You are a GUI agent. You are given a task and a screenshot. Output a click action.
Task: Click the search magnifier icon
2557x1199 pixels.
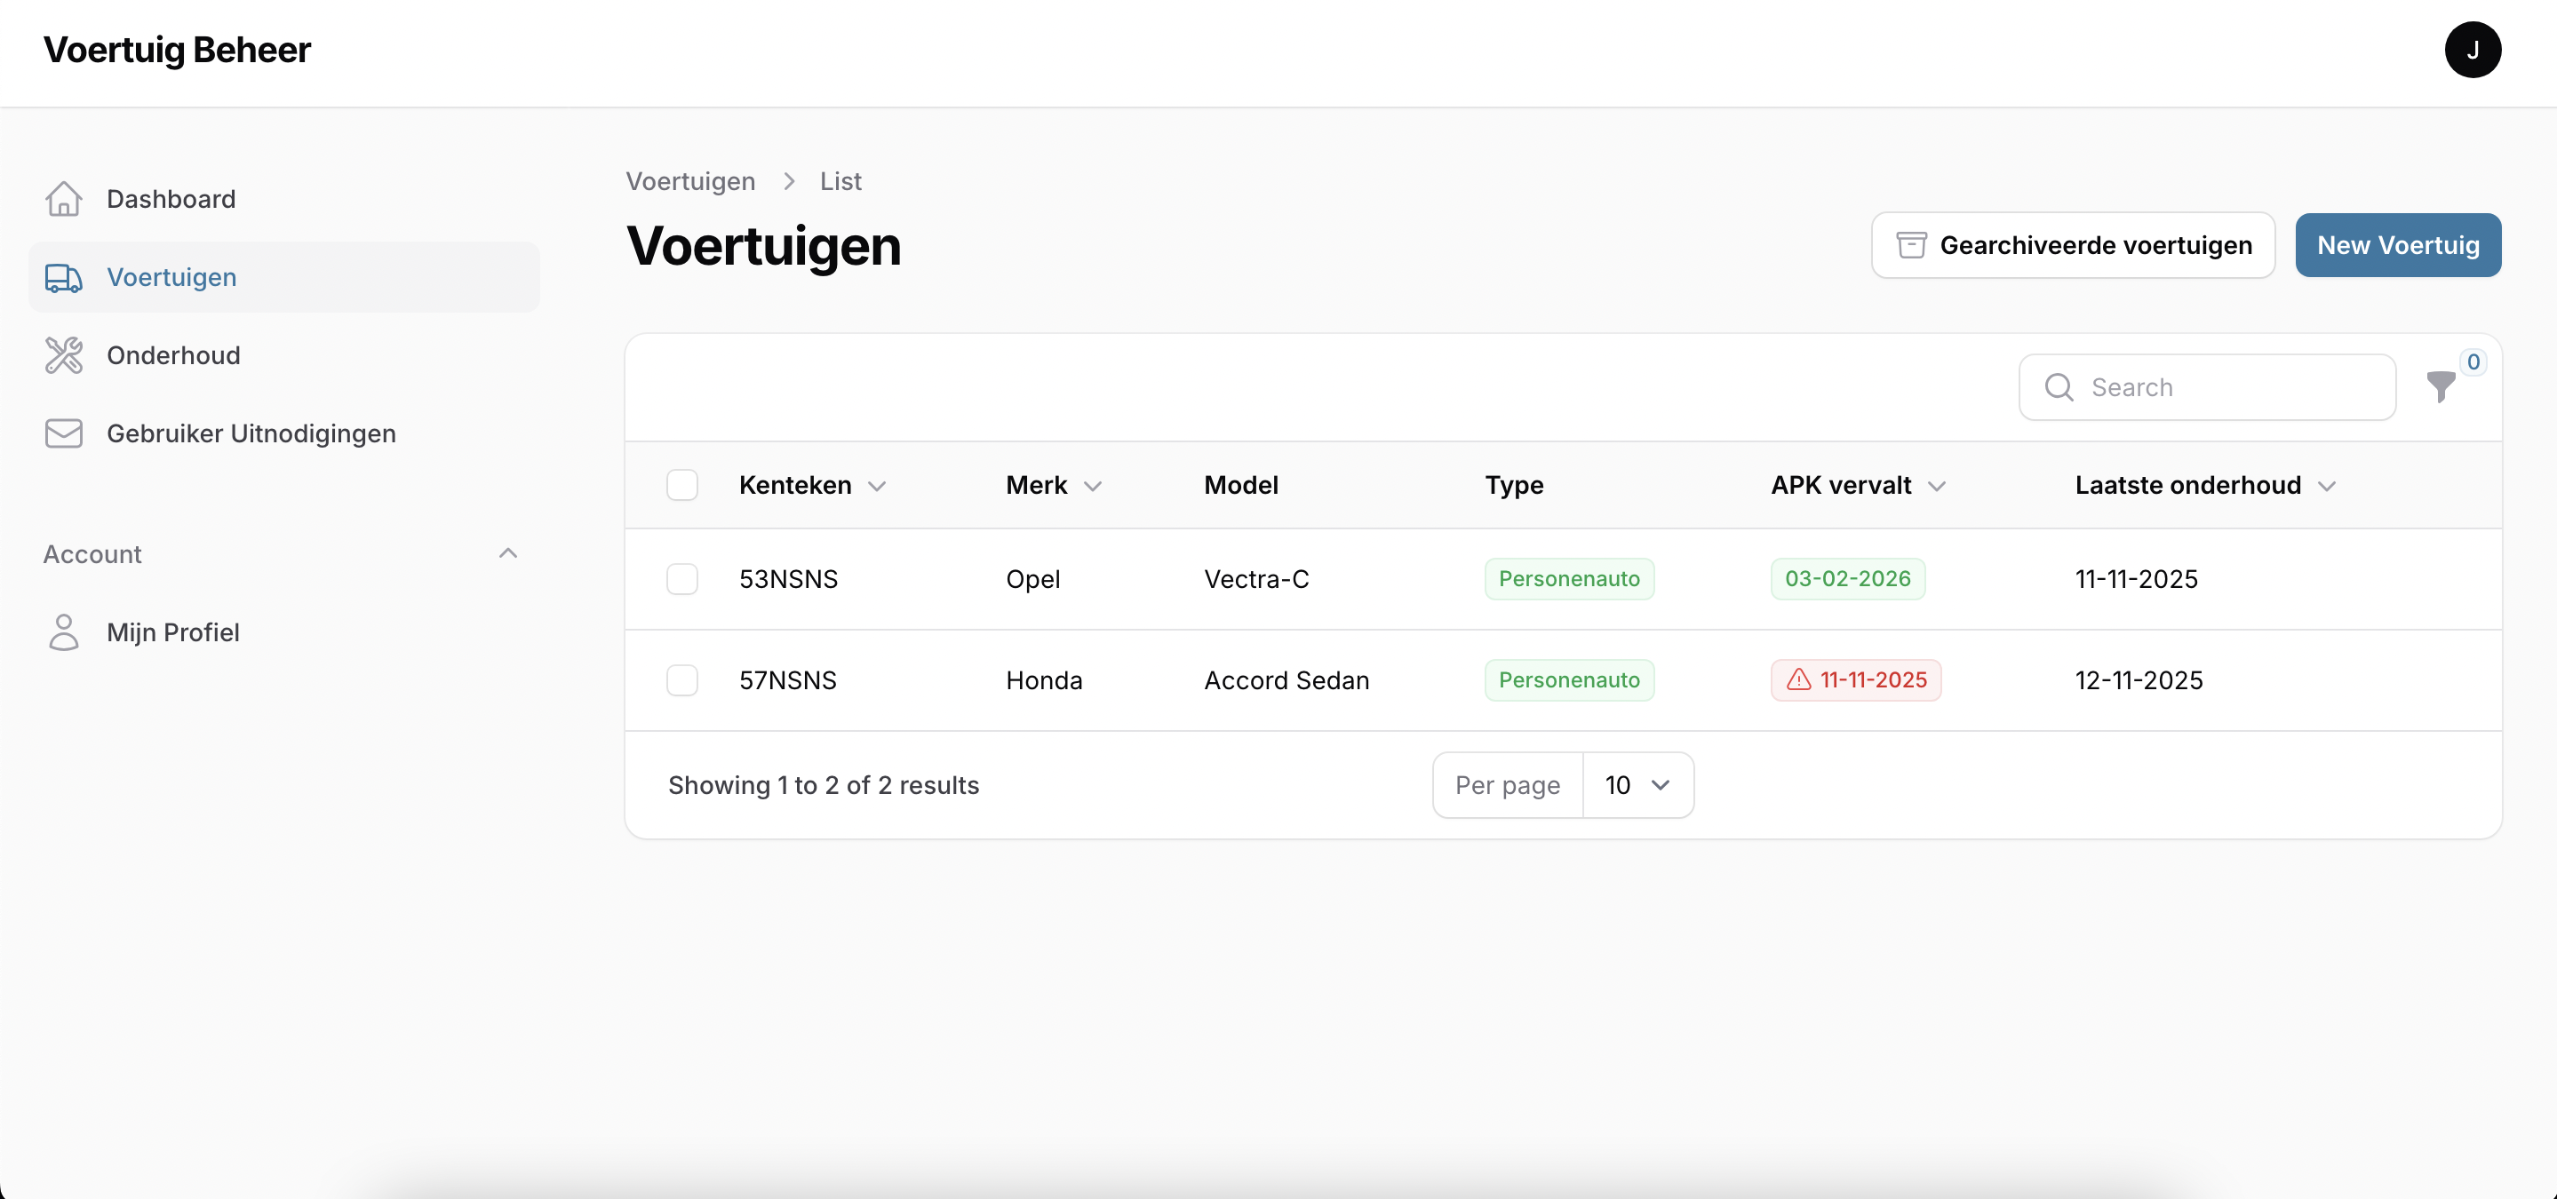click(2059, 387)
